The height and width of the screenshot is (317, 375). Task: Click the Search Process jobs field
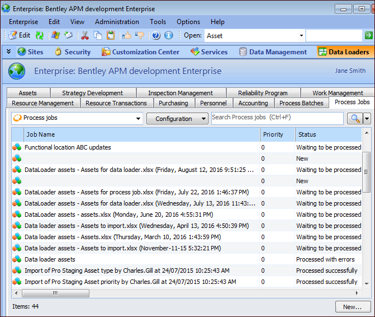click(277, 118)
